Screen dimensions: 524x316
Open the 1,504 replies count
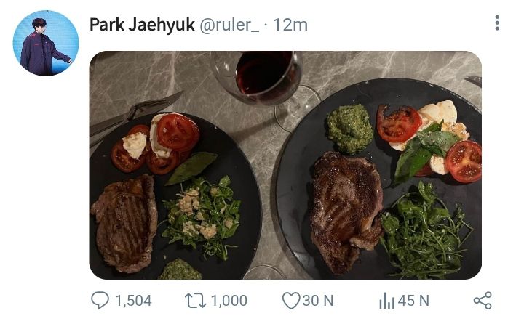(x=134, y=300)
